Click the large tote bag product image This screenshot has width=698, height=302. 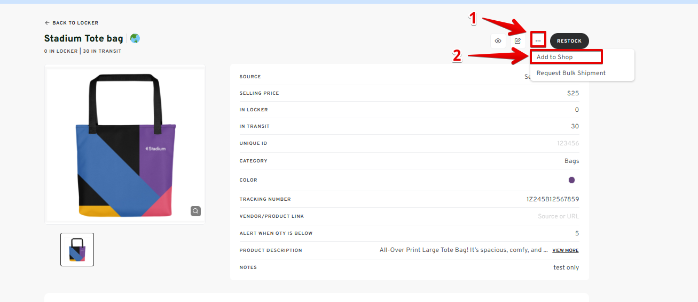click(x=125, y=145)
